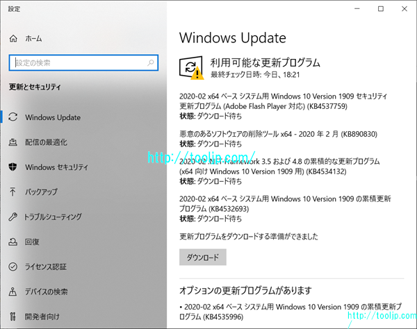Select the Windows Update sync icon in sidebar

coord(13,117)
